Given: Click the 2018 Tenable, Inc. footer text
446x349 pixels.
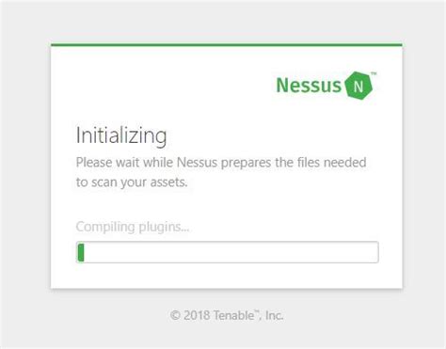Looking at the screenshot, I should point(227,315).
